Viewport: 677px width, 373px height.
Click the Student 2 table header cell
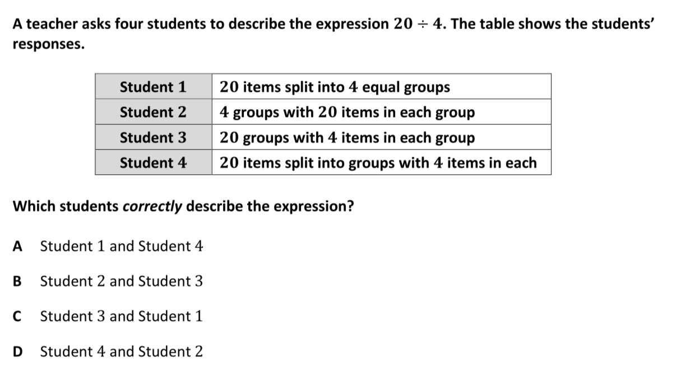coord(153,112)
